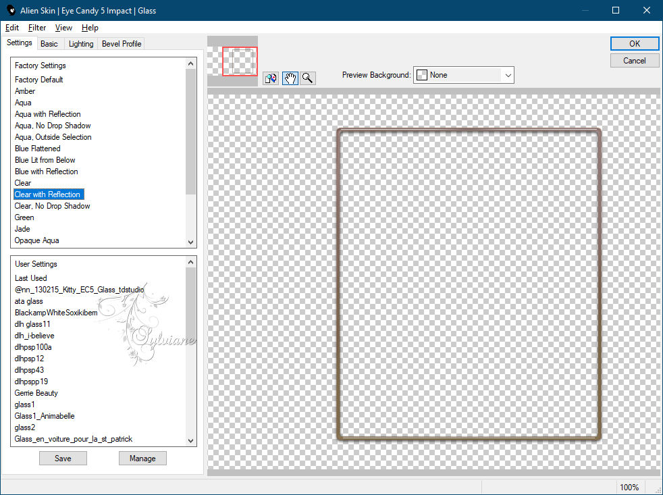Click the 100% zoom status value
This screenshot has height=495, width=663.
pyautogui.click(x=629, y=488)
